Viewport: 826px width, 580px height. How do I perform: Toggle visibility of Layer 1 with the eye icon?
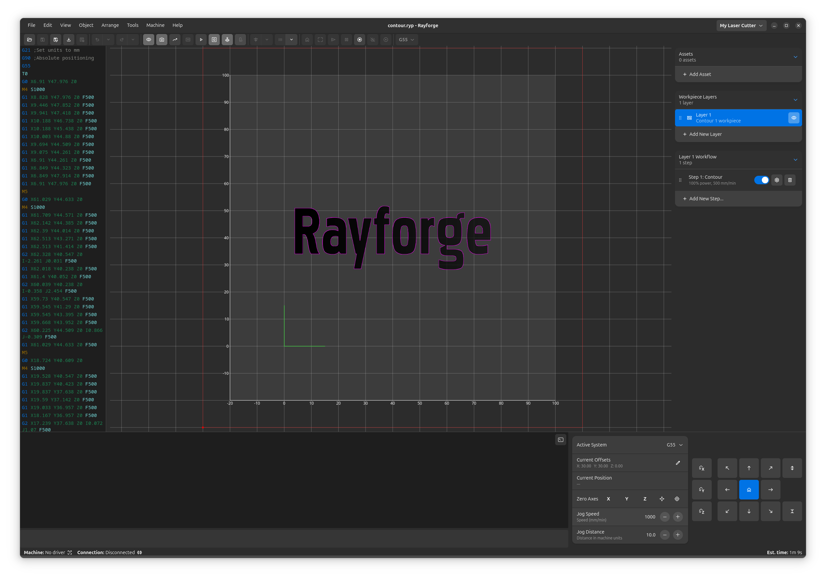[x=794, y=118]
